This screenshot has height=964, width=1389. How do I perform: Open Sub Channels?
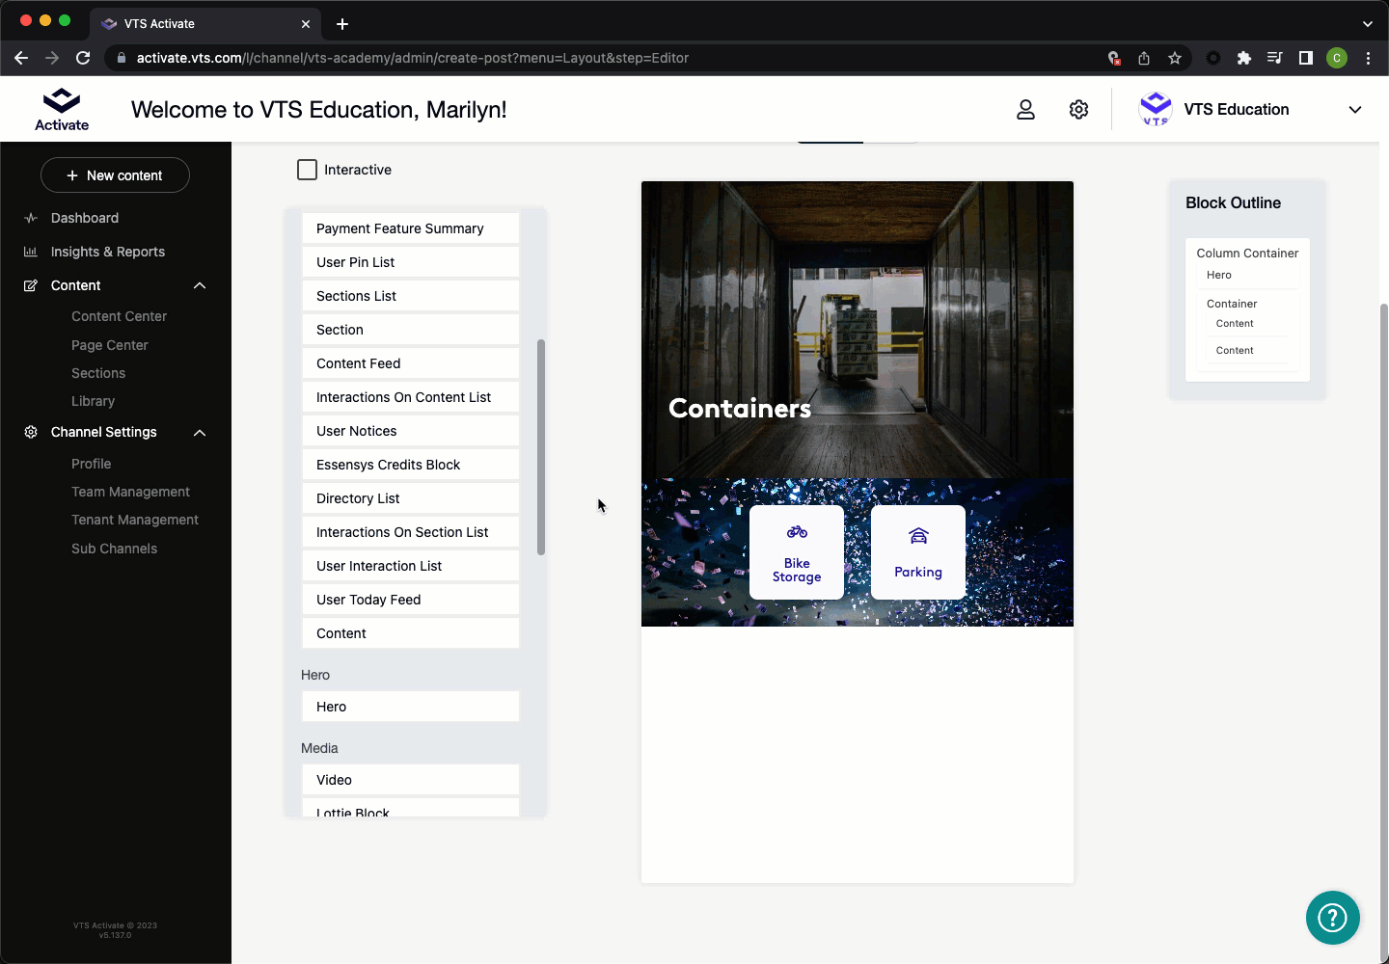114,549
